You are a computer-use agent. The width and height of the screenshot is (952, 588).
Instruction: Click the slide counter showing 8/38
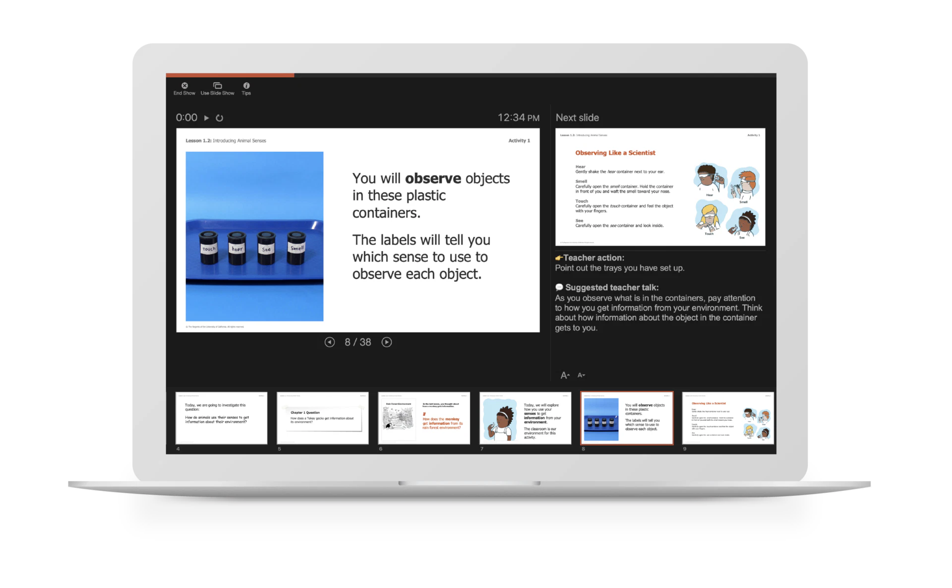tap(357, 342)
